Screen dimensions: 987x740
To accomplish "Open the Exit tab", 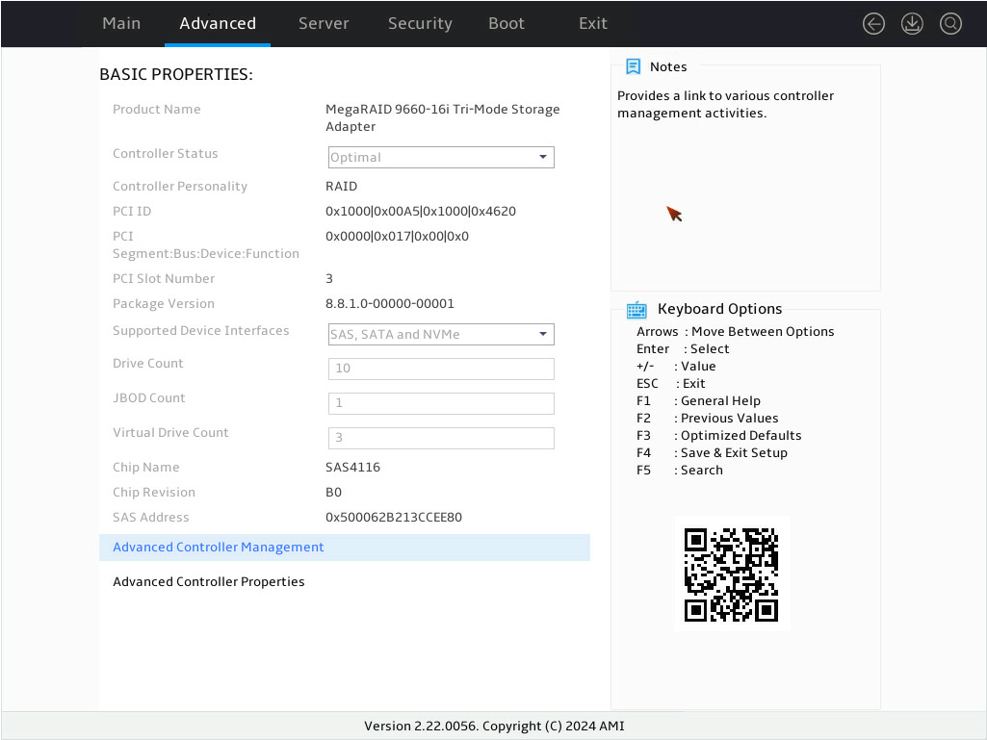I will pos(593,23).
